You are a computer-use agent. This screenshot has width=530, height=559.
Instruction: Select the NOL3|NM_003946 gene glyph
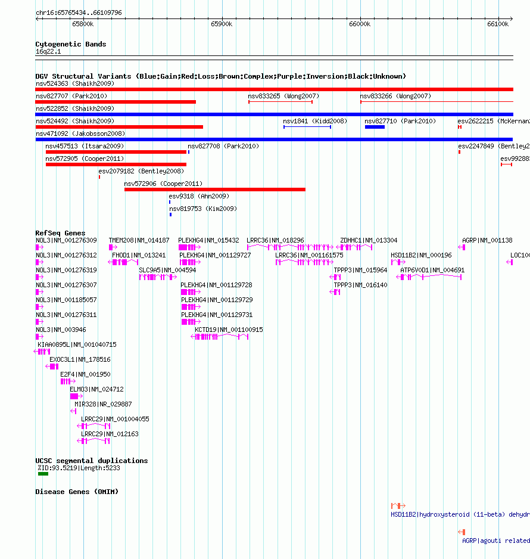(39, 337)
